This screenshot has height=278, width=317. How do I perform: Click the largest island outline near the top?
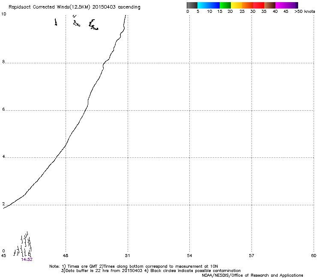tap(93, 25)
